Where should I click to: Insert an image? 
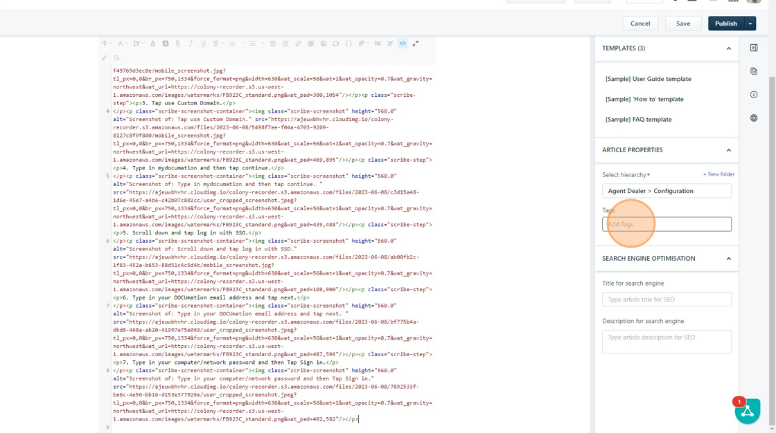[x=323, y=44]
